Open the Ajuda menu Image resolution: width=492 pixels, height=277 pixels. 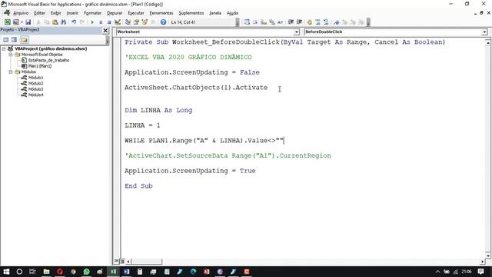pos(232,13)
